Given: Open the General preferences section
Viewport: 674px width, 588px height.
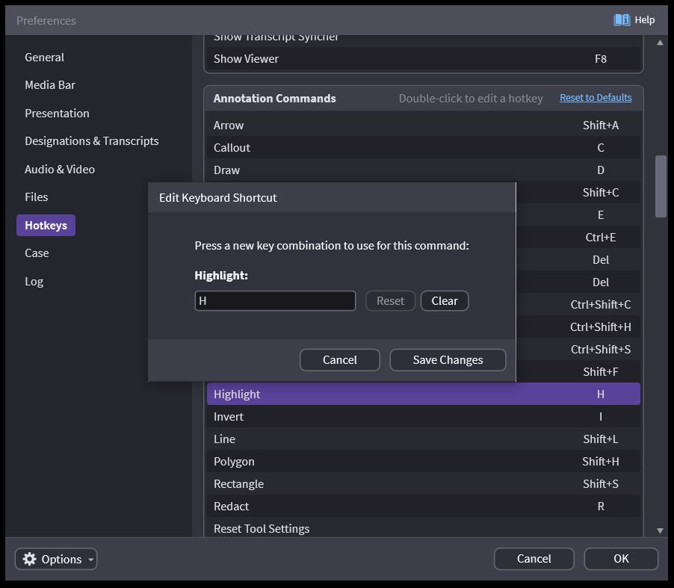Looking at the screenshot, I should point(44,58).
